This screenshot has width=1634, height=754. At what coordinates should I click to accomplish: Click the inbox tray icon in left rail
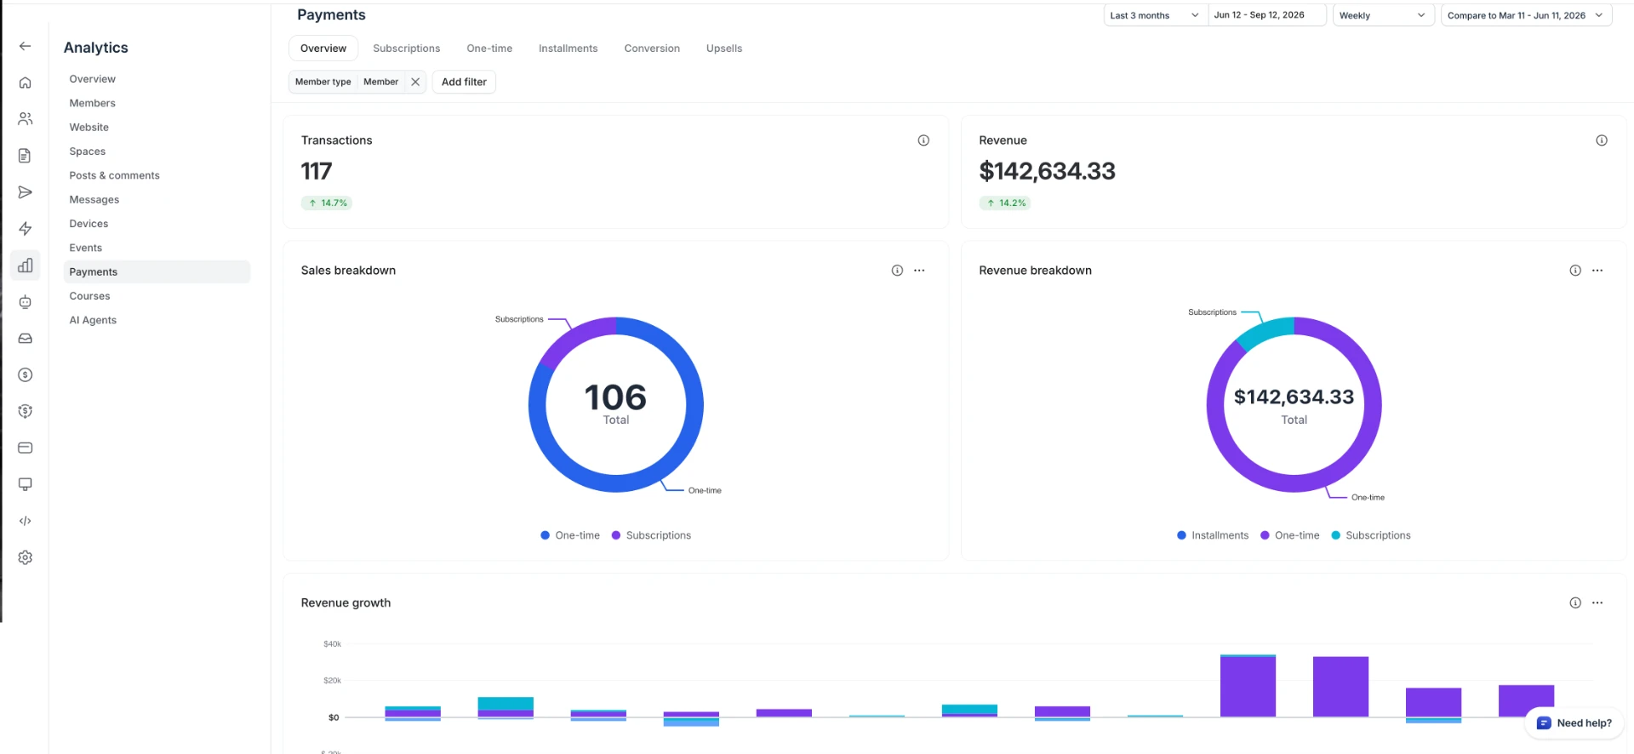25,339
